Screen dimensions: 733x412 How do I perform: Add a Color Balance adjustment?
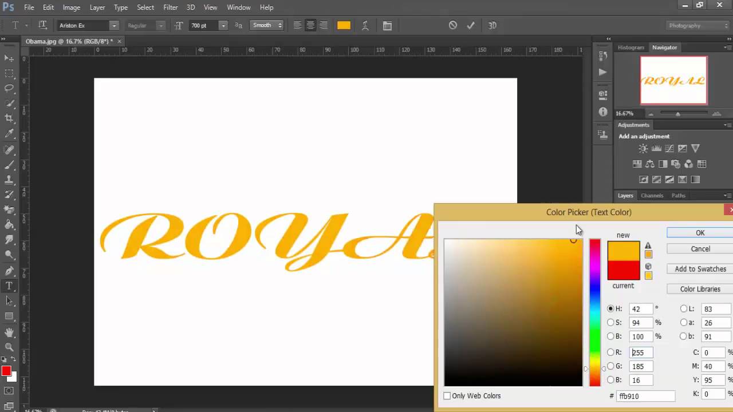pyautogui.click(x=650, y=164)
